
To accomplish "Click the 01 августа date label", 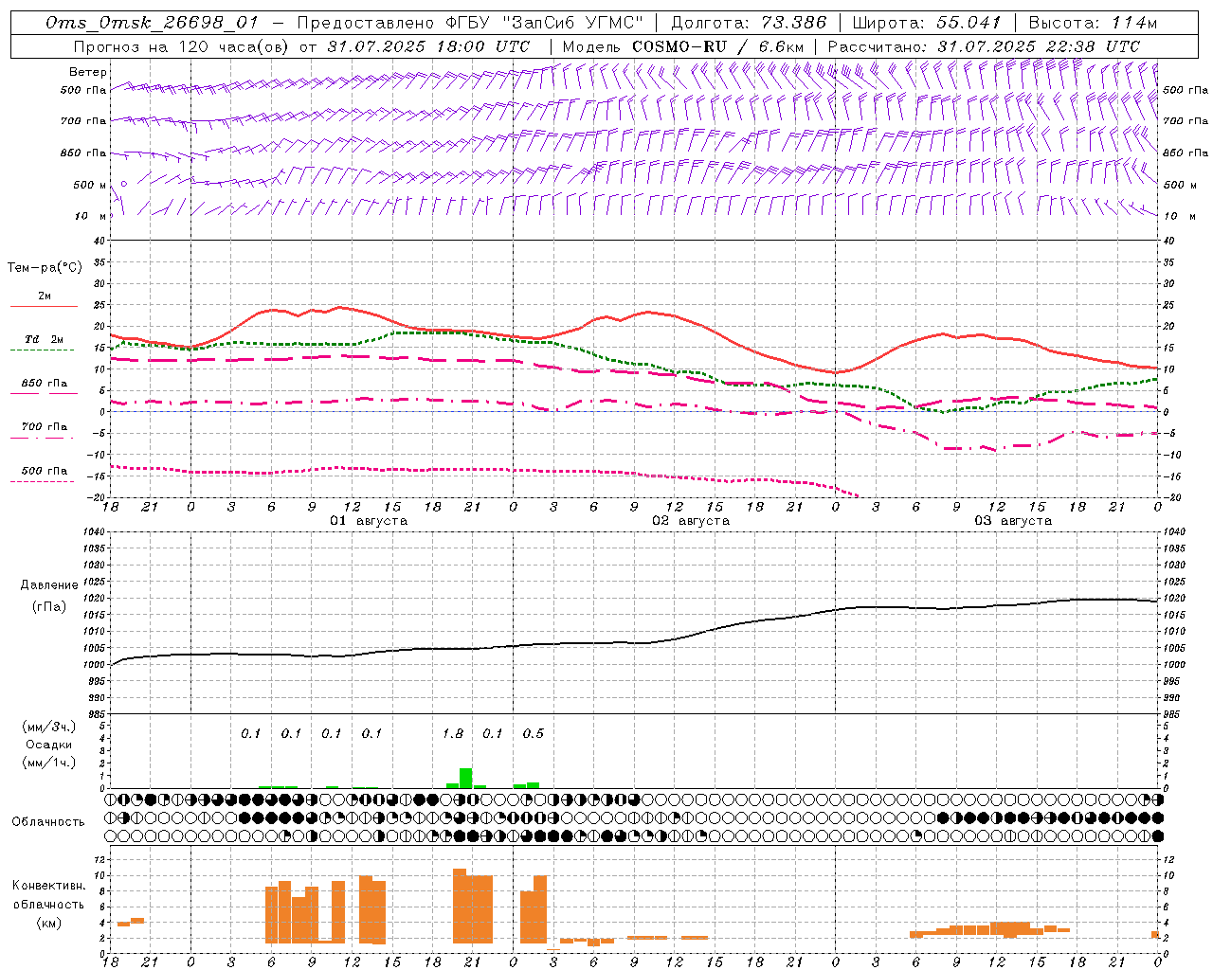I will click(x=369, y=521).
